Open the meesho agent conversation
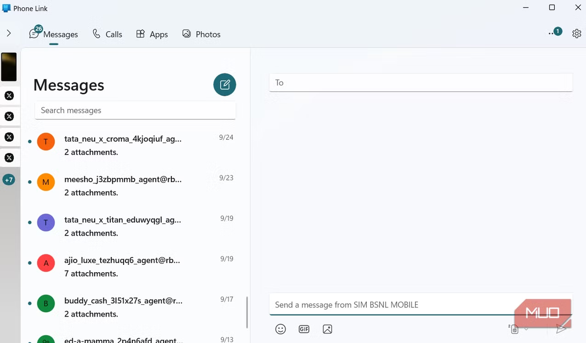The width and height of the screenshot is (586, 343). click(x=132, y=186)
